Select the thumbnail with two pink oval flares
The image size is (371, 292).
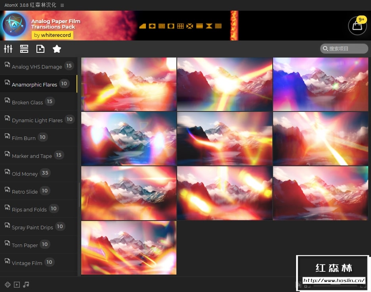point(129,138)
